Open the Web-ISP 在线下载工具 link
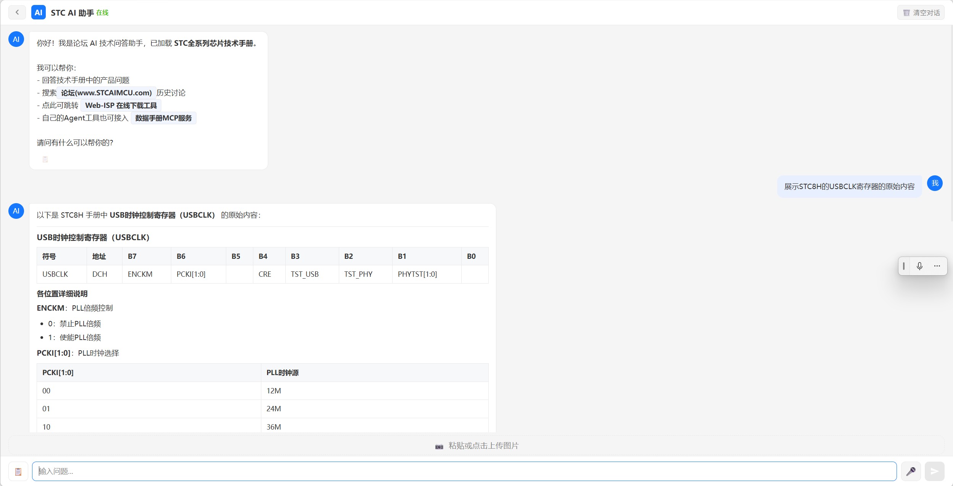The image size is (953, 486). tap(121, 106)
